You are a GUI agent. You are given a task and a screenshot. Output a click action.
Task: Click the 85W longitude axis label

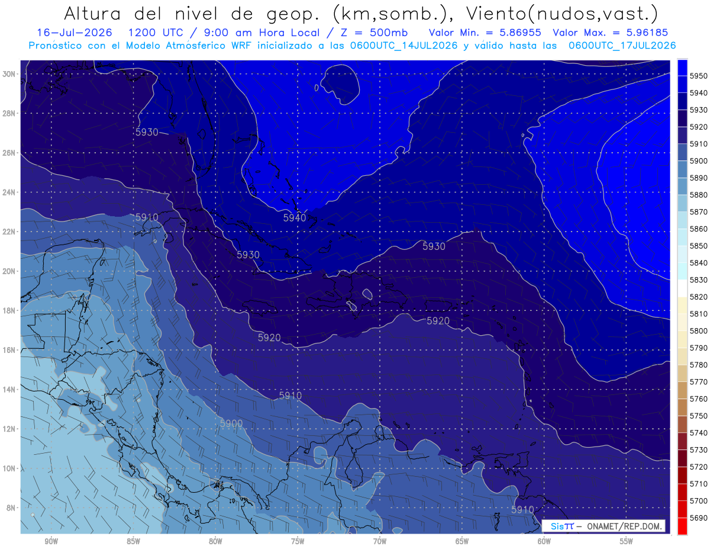point(133,541)
